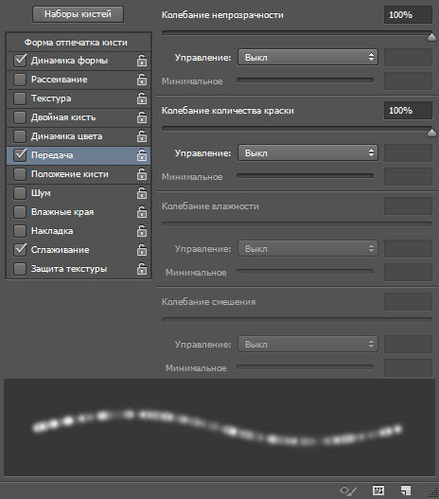This screenshot has height=499, width=439.
Task: Click lock icon beside Двойная кисть
Action: tap(142, 117)
